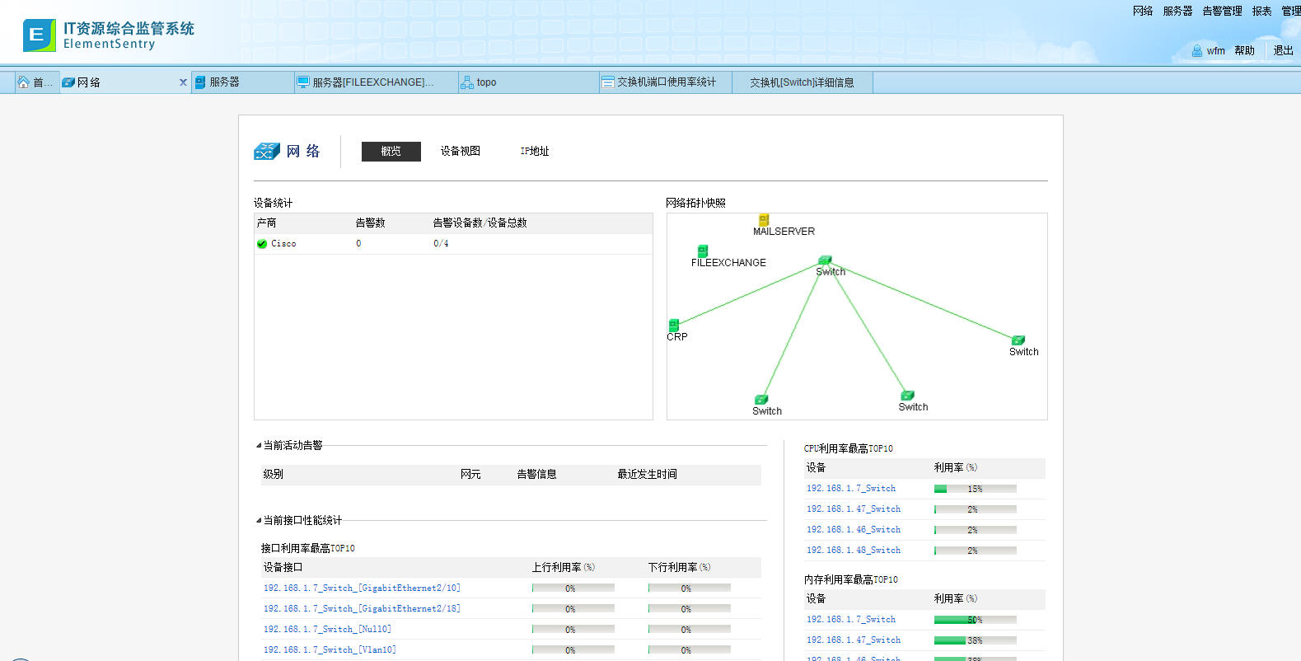The width and height of the screenshot is (1301, 661).
Task: Open the 服务器 top menu
Action: tap(1177, 11)
